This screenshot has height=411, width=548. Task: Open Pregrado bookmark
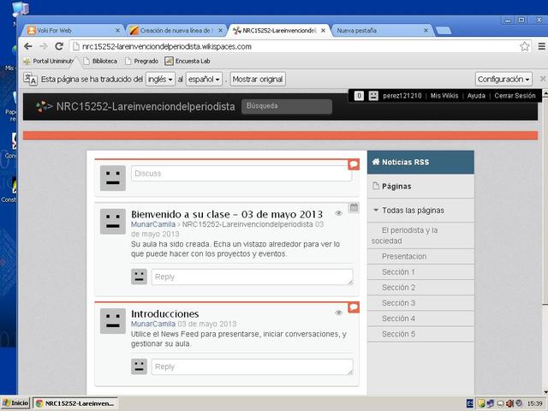point(141,61)
